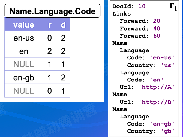Image resolution: width=183 pixels, height=137 pixels.
Task: Click the "en-gb" value cell in the table
Action: [x=24, y=77]
